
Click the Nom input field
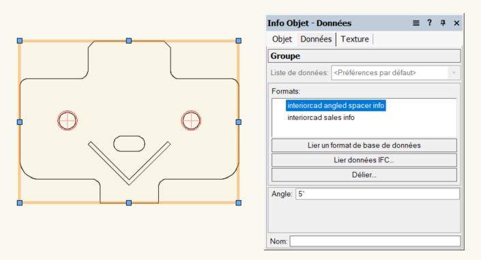pyautogui.click(x=375, y=242)
